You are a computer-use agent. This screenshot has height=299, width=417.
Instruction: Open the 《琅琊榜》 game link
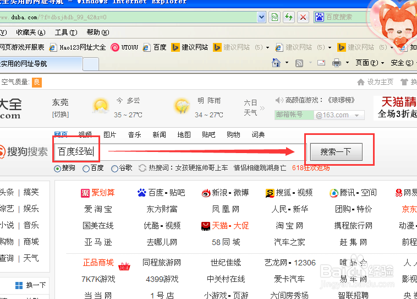[341, 100]
